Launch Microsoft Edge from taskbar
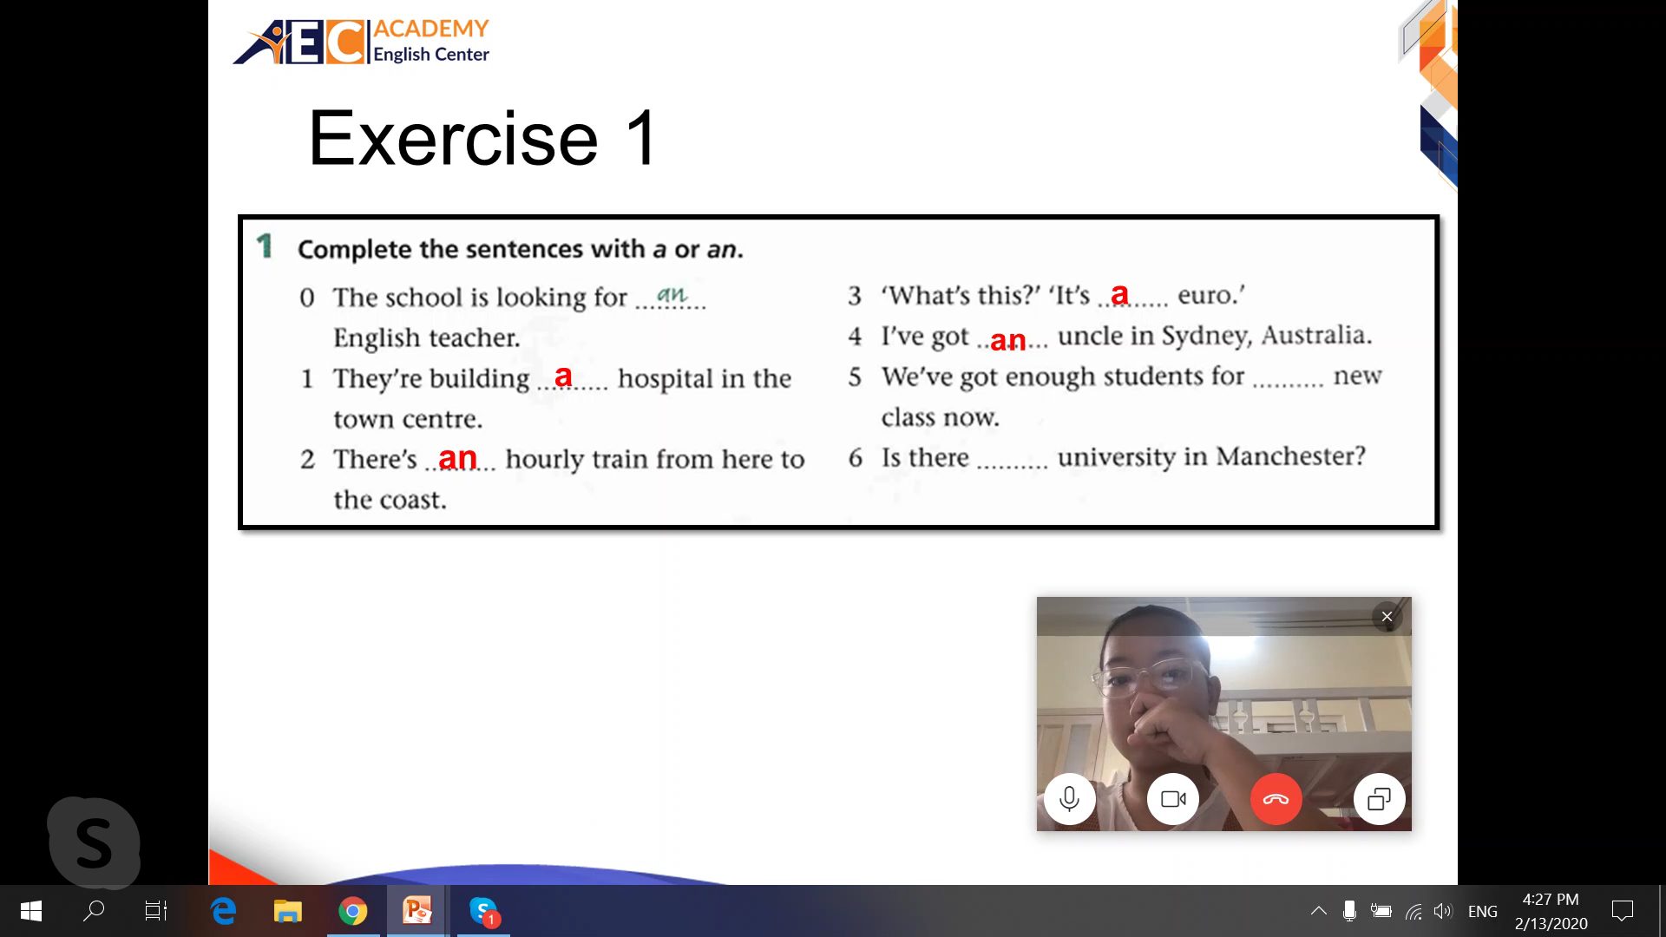This screenshot has width=1666, height=937. click(x=224, y=911)
